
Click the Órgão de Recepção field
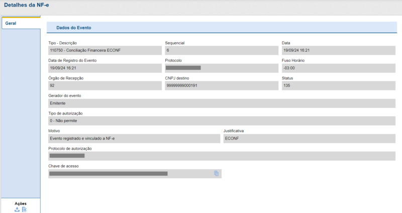[105, 85]
